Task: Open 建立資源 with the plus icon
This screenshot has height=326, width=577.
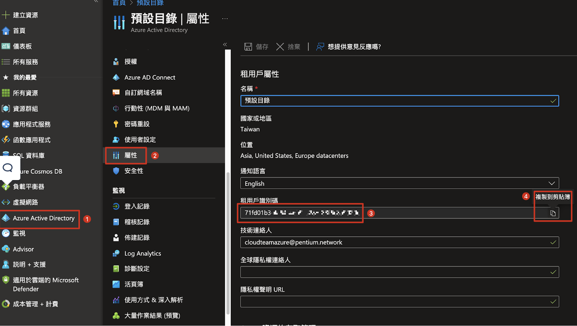Action: (x=6, y=15)
